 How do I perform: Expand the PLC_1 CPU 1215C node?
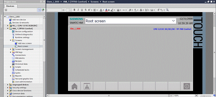click(x=8, y=26)
